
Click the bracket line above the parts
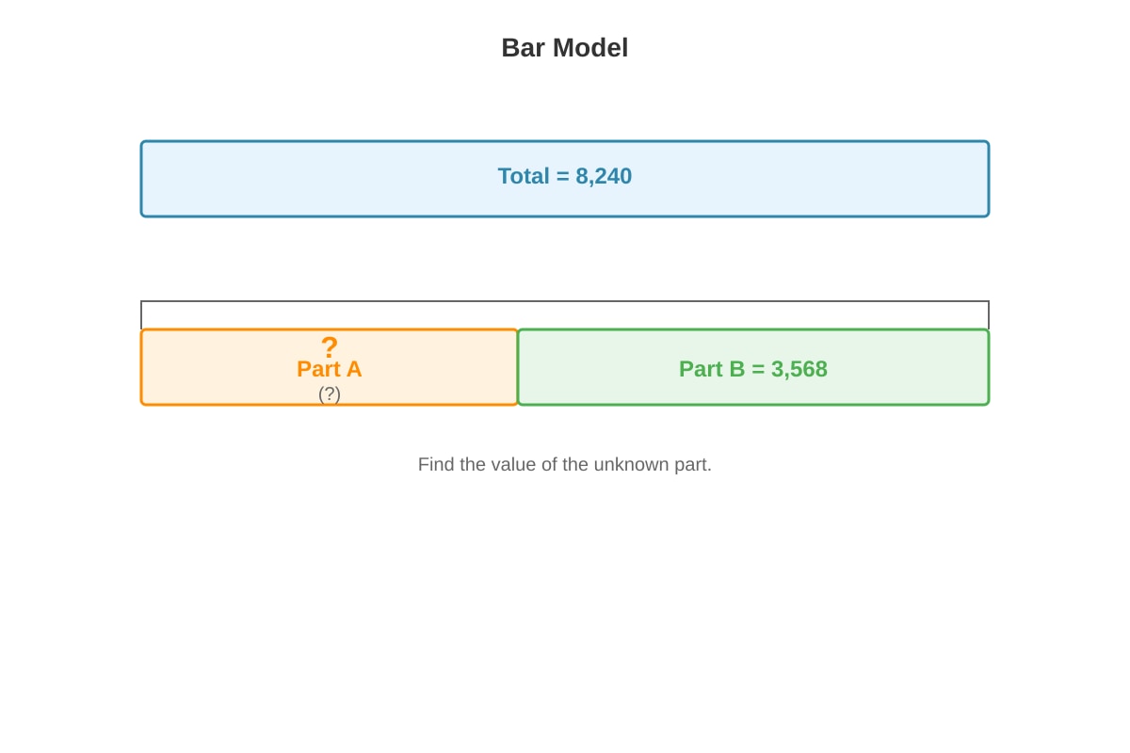565,302
